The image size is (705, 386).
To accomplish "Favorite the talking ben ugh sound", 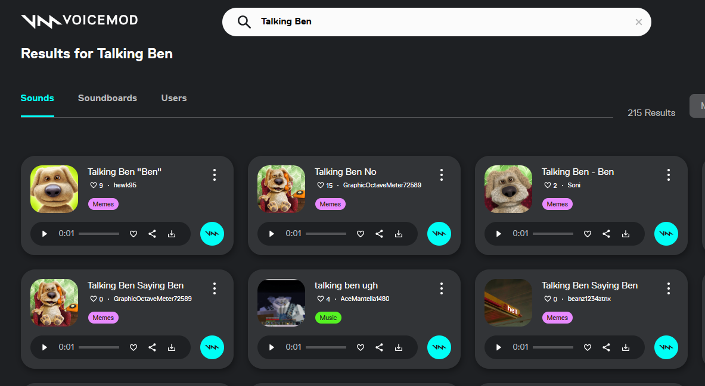I will click(361, 347).
